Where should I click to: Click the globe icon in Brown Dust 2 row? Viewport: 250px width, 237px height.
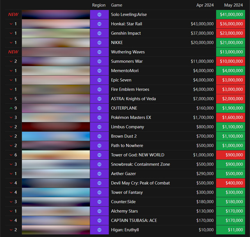(x=99, y=136)
